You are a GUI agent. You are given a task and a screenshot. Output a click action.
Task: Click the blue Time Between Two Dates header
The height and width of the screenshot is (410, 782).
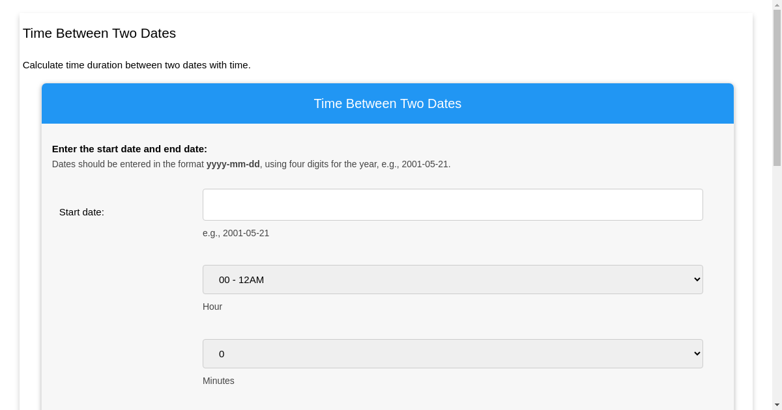[x=387, y=103]
